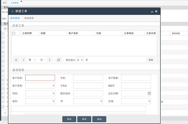Screen dimensions: 188x124
Task: Sort by 工单类别 column header
Action: point(133,33)
